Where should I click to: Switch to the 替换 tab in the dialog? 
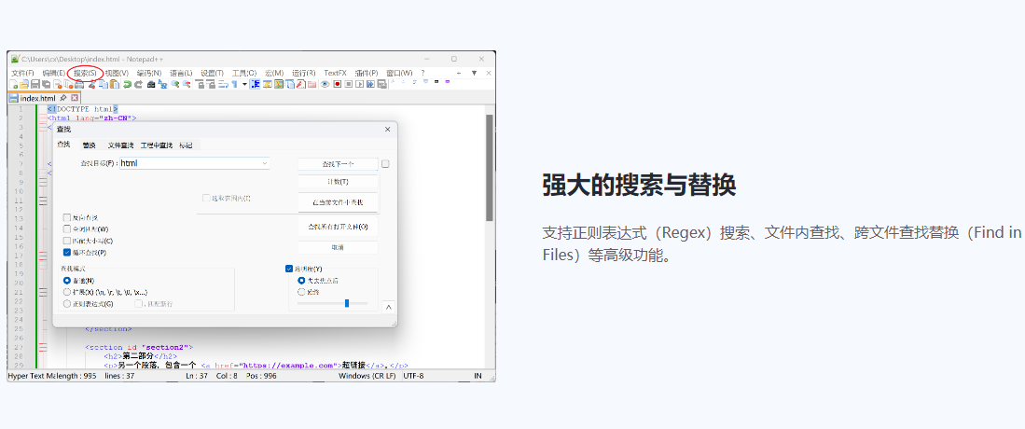(89, 145)
